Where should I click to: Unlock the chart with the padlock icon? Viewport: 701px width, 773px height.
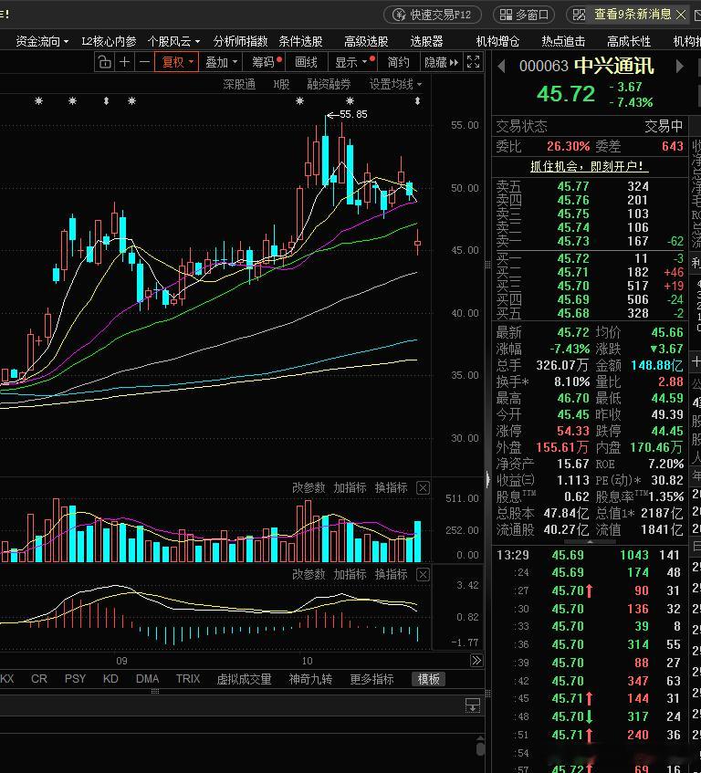click(x=104, y=62)
